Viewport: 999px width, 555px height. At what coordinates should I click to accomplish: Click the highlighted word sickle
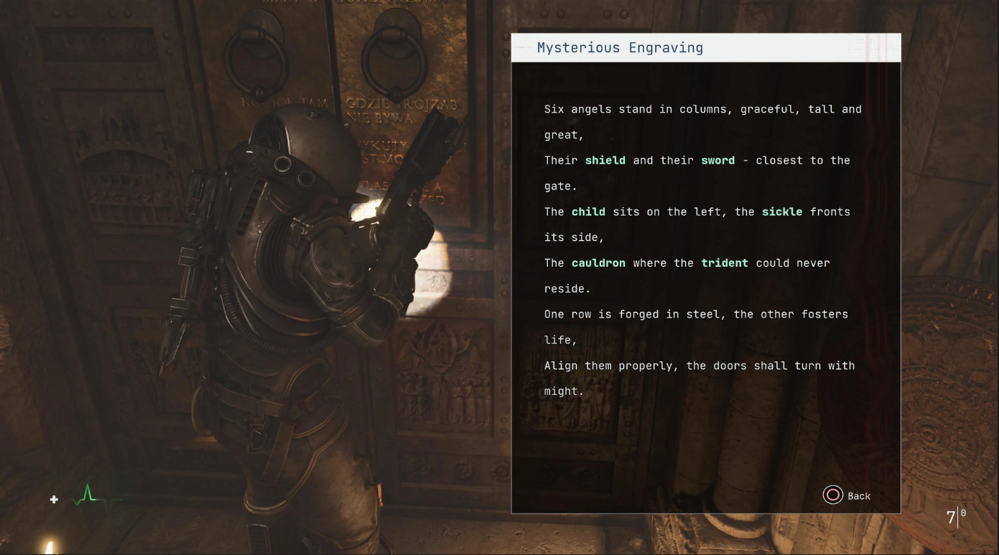tap(782, 212)
